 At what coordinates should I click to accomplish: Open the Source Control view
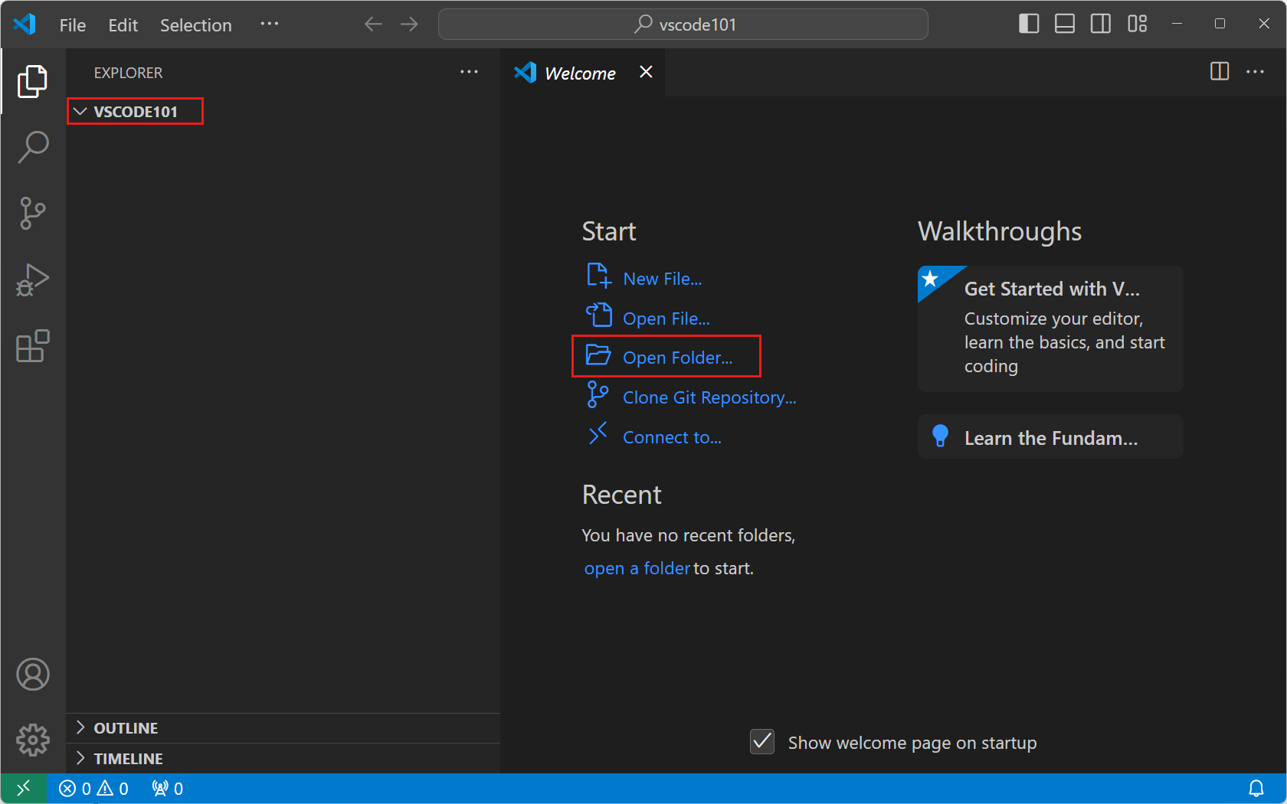tap(32, 213)
